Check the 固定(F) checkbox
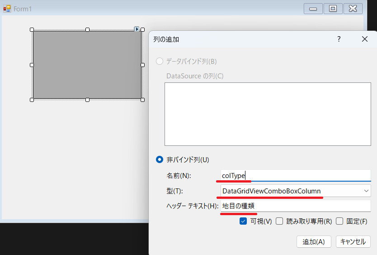Viewport: 377px width, 255px height. (x=339, y=221)
